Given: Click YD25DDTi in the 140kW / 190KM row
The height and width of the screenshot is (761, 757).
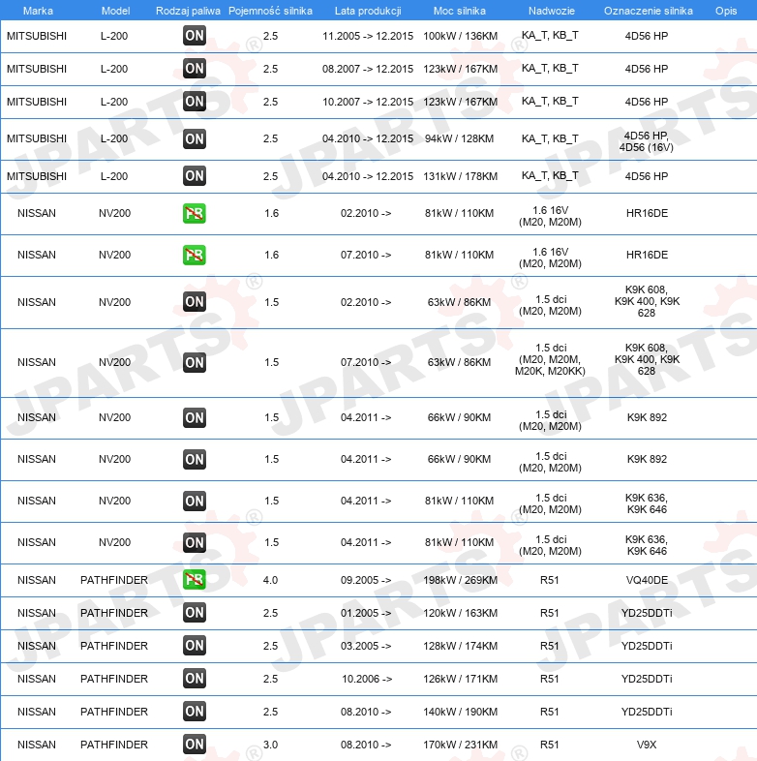Looking at the screenshot, I should pos(647,712).
